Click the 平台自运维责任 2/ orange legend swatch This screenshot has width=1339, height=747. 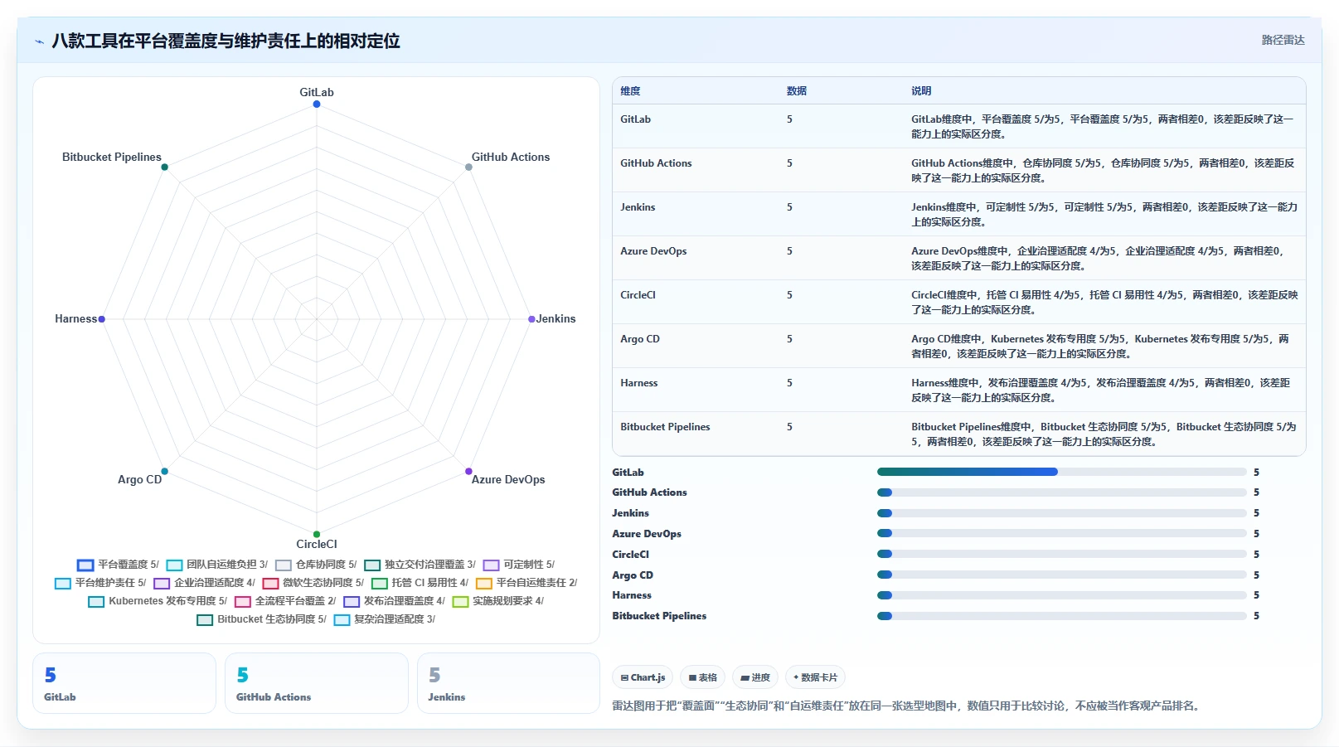484,584
